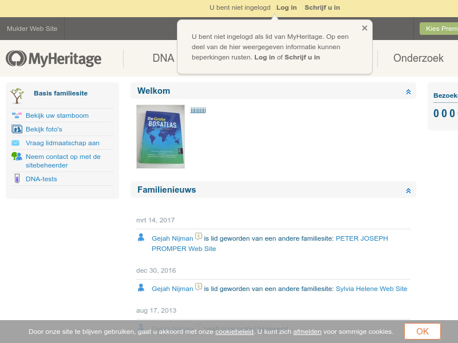The width and height of the screenshot is (458, 343).
Task: Click the MyHeritage logo
Action: pyautogui.click(x=53, y=58)
